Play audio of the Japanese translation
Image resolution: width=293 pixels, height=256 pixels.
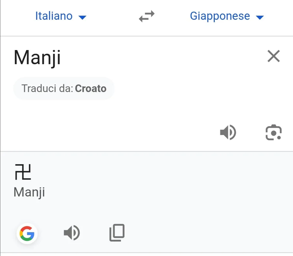click(x=72, y=233)
